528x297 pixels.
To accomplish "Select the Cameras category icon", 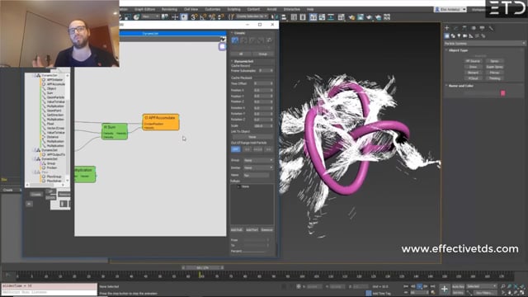I will pos(465,35).
